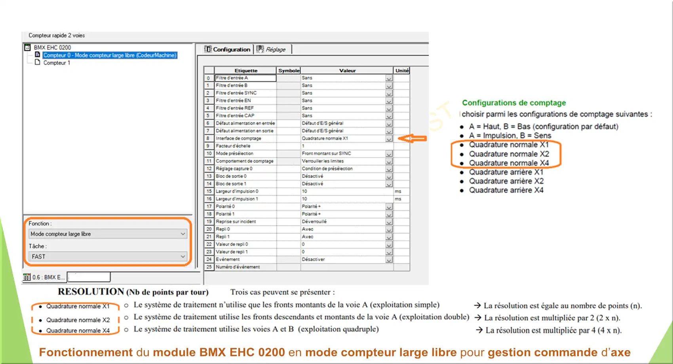Open Défaut alimentation en sortie dropdown
The width and height of the screenshot is (673, 364).
[x=389, y=131]
